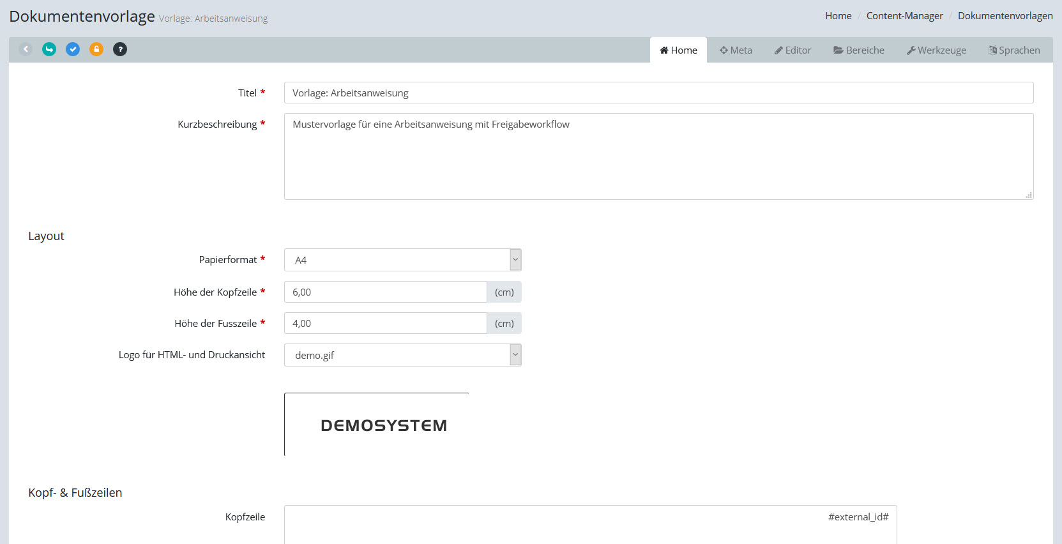Open the logo file dropdown showing demo.gif
Screen dimensions: 1062x544
(402, 355)
